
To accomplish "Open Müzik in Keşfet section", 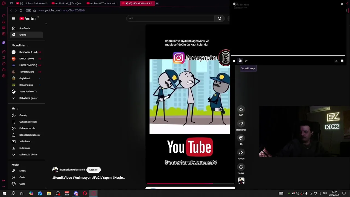I will pyautogui.click(x=26, y=171).
